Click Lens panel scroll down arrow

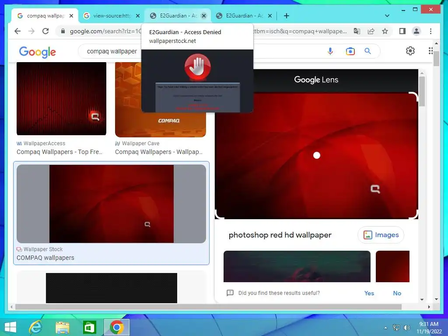click(x=422, y=299)
